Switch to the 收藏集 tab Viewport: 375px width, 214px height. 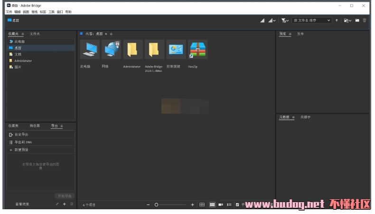(x=13, y=126)
